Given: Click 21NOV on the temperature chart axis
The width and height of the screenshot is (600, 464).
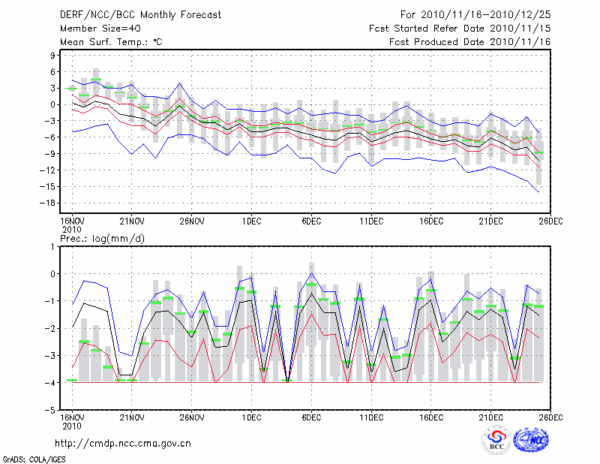Looking at the screenshot, I should (131, 221).
